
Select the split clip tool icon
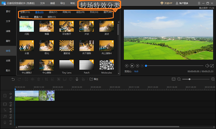click(33, 79)
